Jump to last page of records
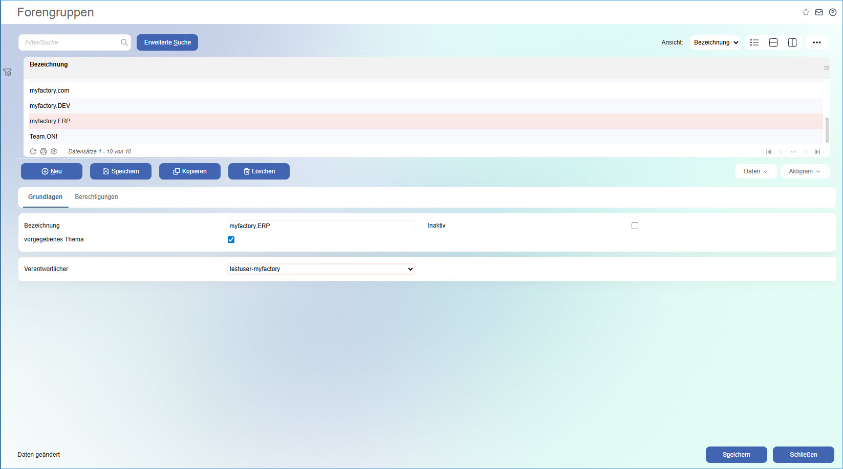Viewport: 843px width, 469px height. pyautogui.click(x=817, y=152)
